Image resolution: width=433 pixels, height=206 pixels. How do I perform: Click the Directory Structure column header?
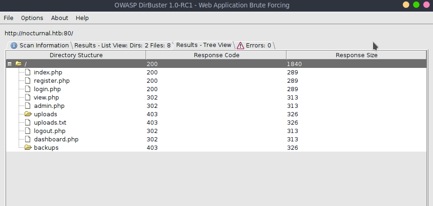(76, 55)
